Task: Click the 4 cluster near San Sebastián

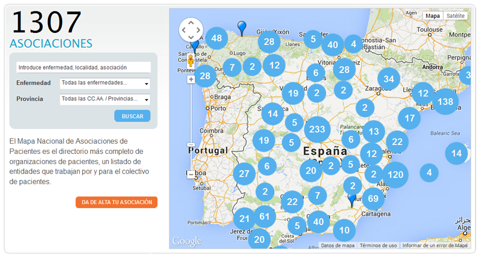Action: 353,44
